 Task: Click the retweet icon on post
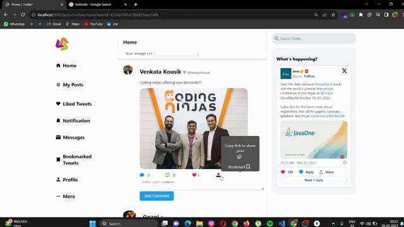point(167,175)
